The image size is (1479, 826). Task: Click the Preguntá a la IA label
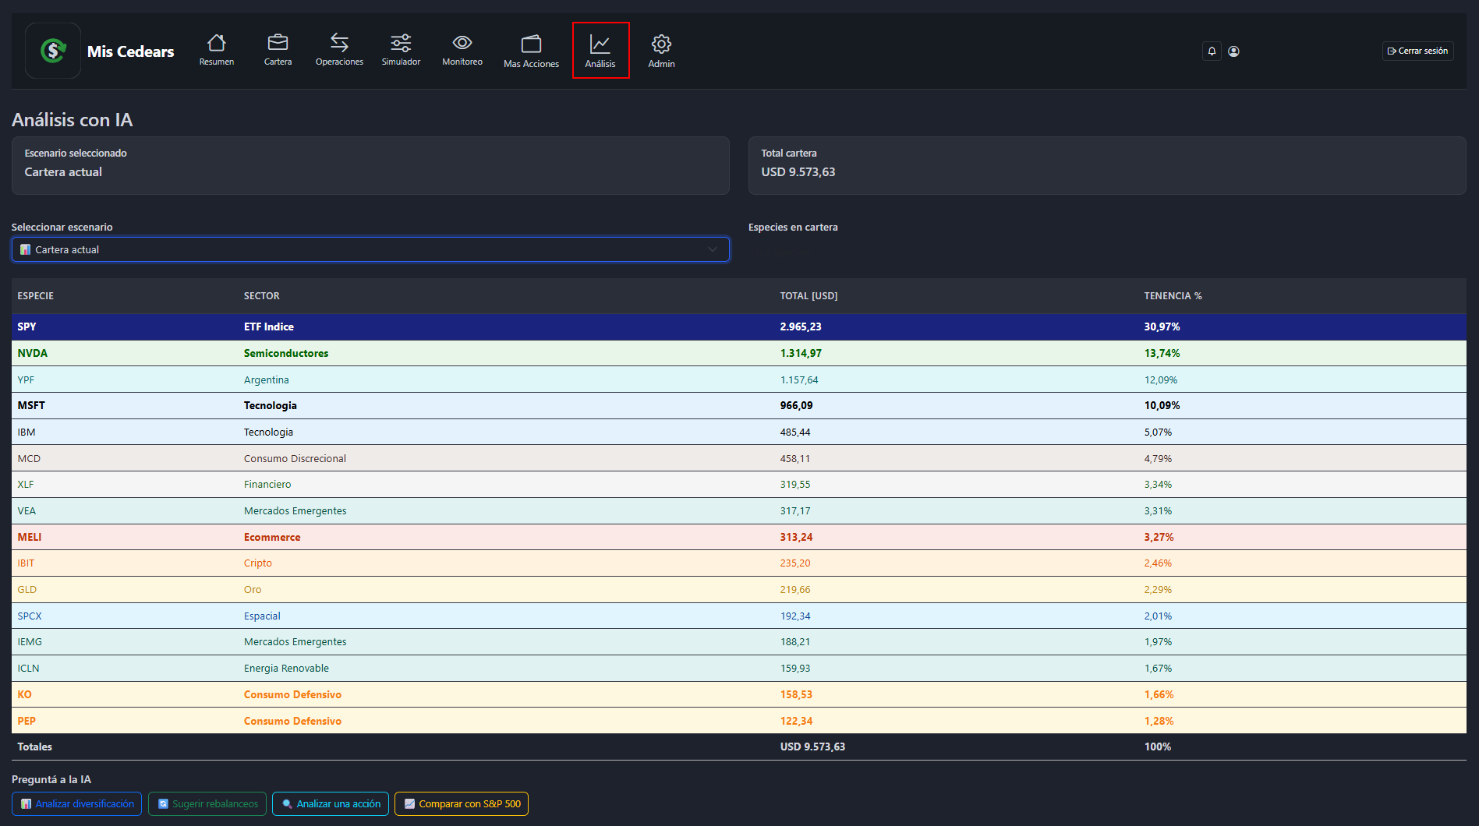[x=51, y=779]
